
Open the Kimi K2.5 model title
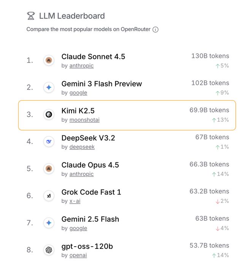(x=78, y=111)
